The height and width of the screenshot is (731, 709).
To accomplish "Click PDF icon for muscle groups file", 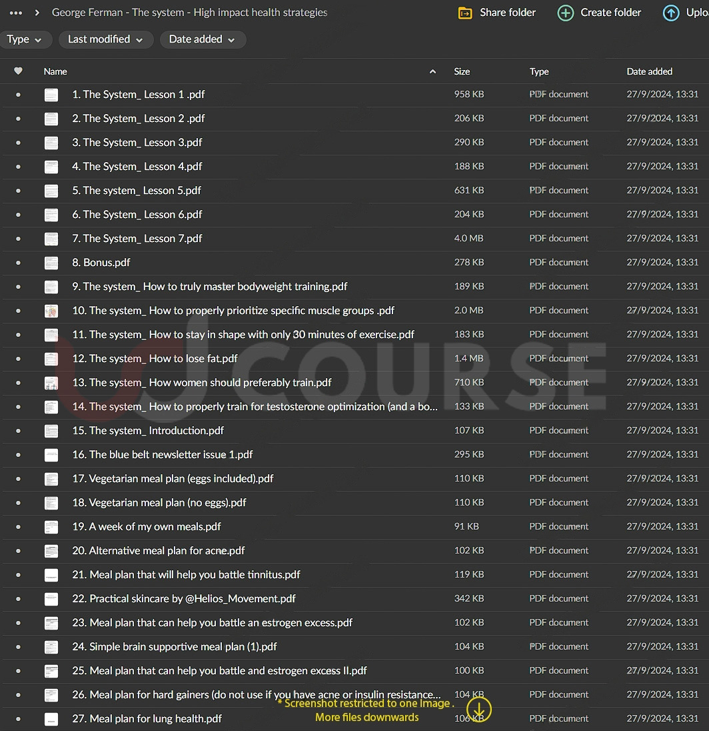I will click(51, 311).
